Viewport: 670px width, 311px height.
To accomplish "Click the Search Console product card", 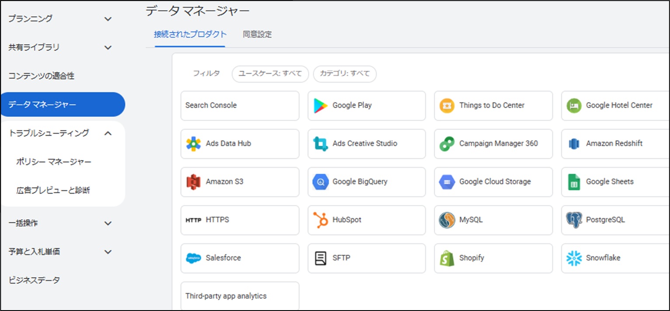I will [240, 106].
